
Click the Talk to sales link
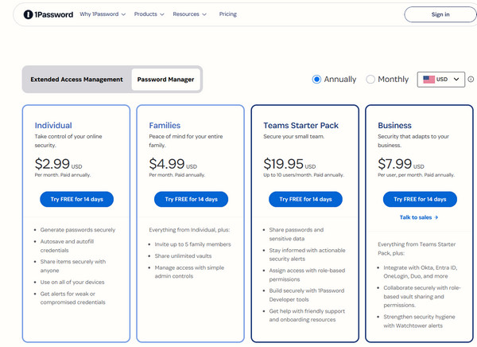click(419, 217)
